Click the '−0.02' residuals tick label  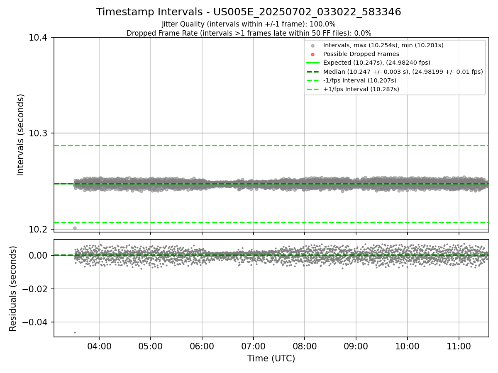pyautogui.click(x=35, y=289)
